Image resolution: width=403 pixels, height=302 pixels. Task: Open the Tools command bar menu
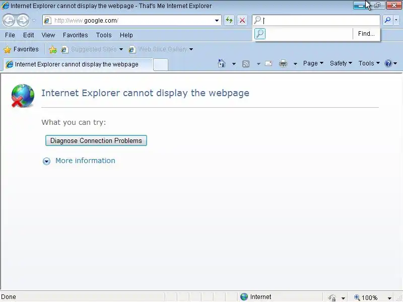tap(369, 63)
